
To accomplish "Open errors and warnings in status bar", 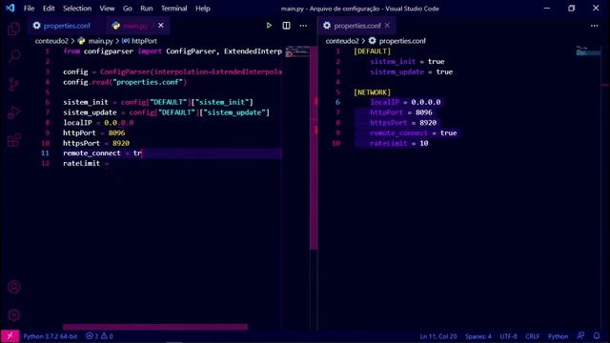I will [99, 336].
